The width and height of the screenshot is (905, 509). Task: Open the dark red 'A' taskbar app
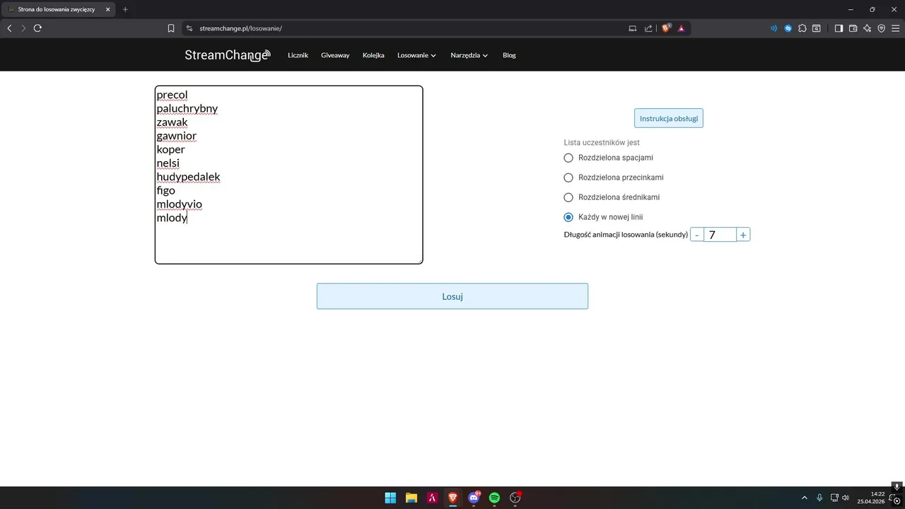[x=432, y=498]
